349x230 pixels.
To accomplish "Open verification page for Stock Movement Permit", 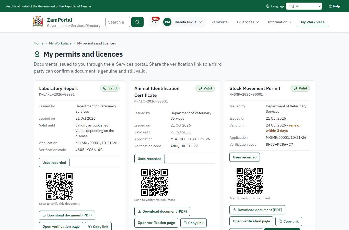I will pos(251,221).
